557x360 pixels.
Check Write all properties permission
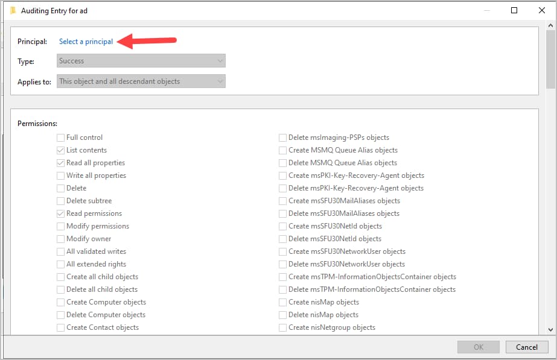(61, 175)
